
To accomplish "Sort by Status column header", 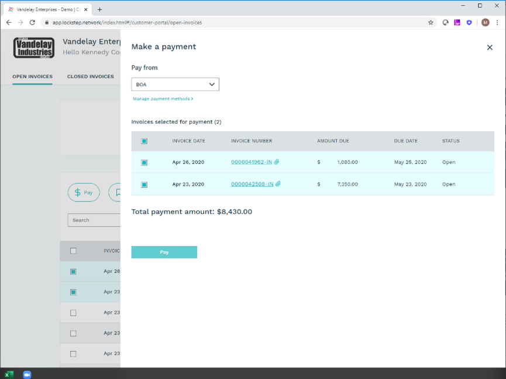I will (x=450, y=141).
